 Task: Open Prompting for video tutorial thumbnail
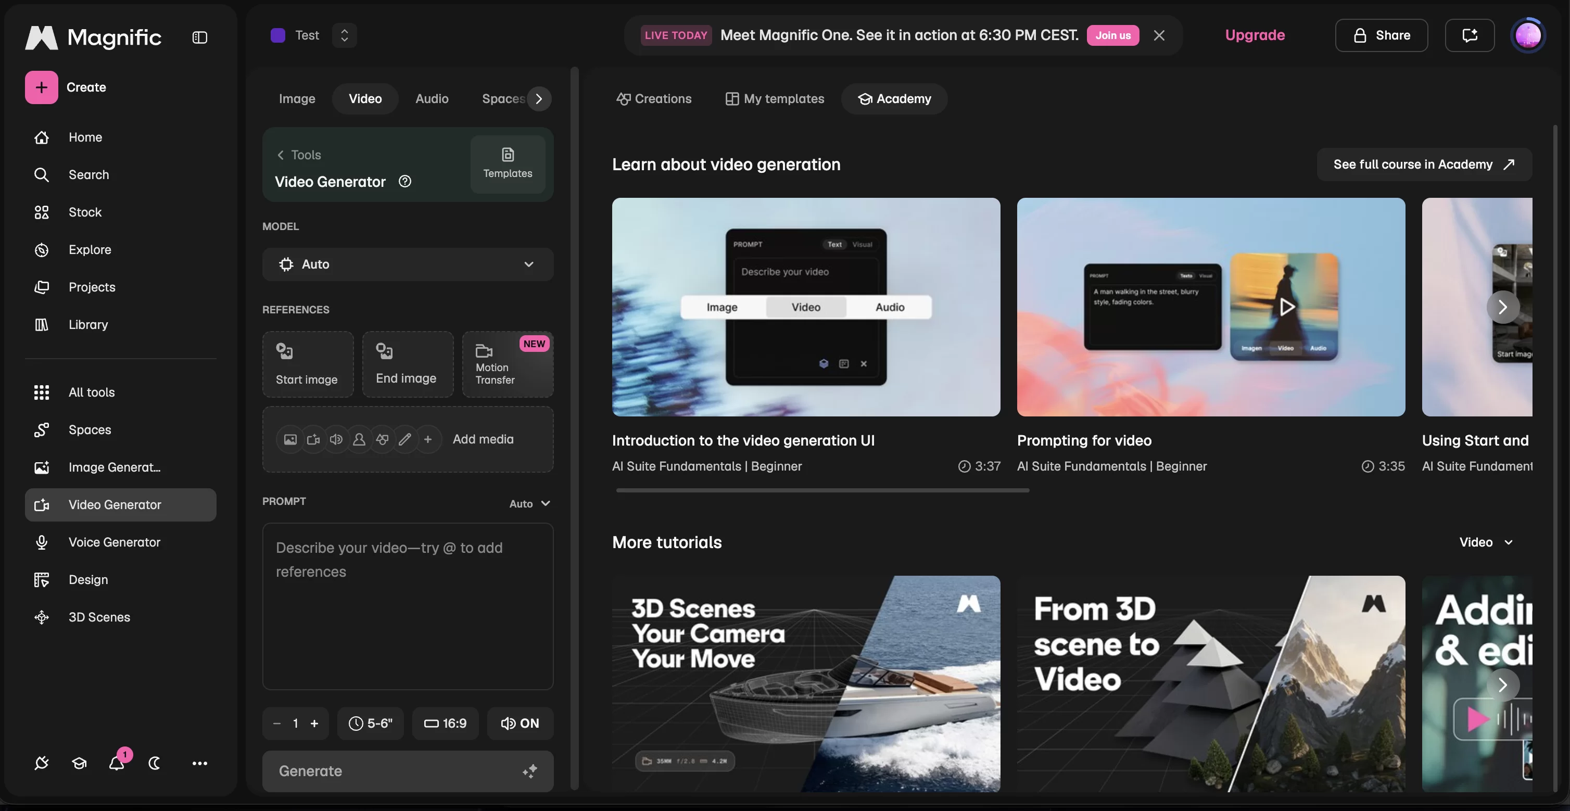(1211, 307)
